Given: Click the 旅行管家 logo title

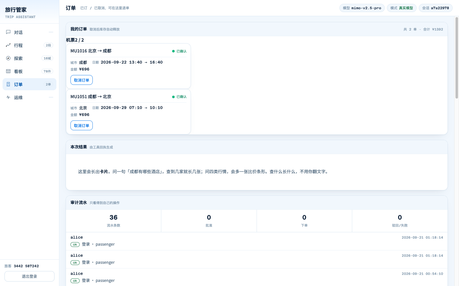Looking at the screenshot, I should (16, 10).
